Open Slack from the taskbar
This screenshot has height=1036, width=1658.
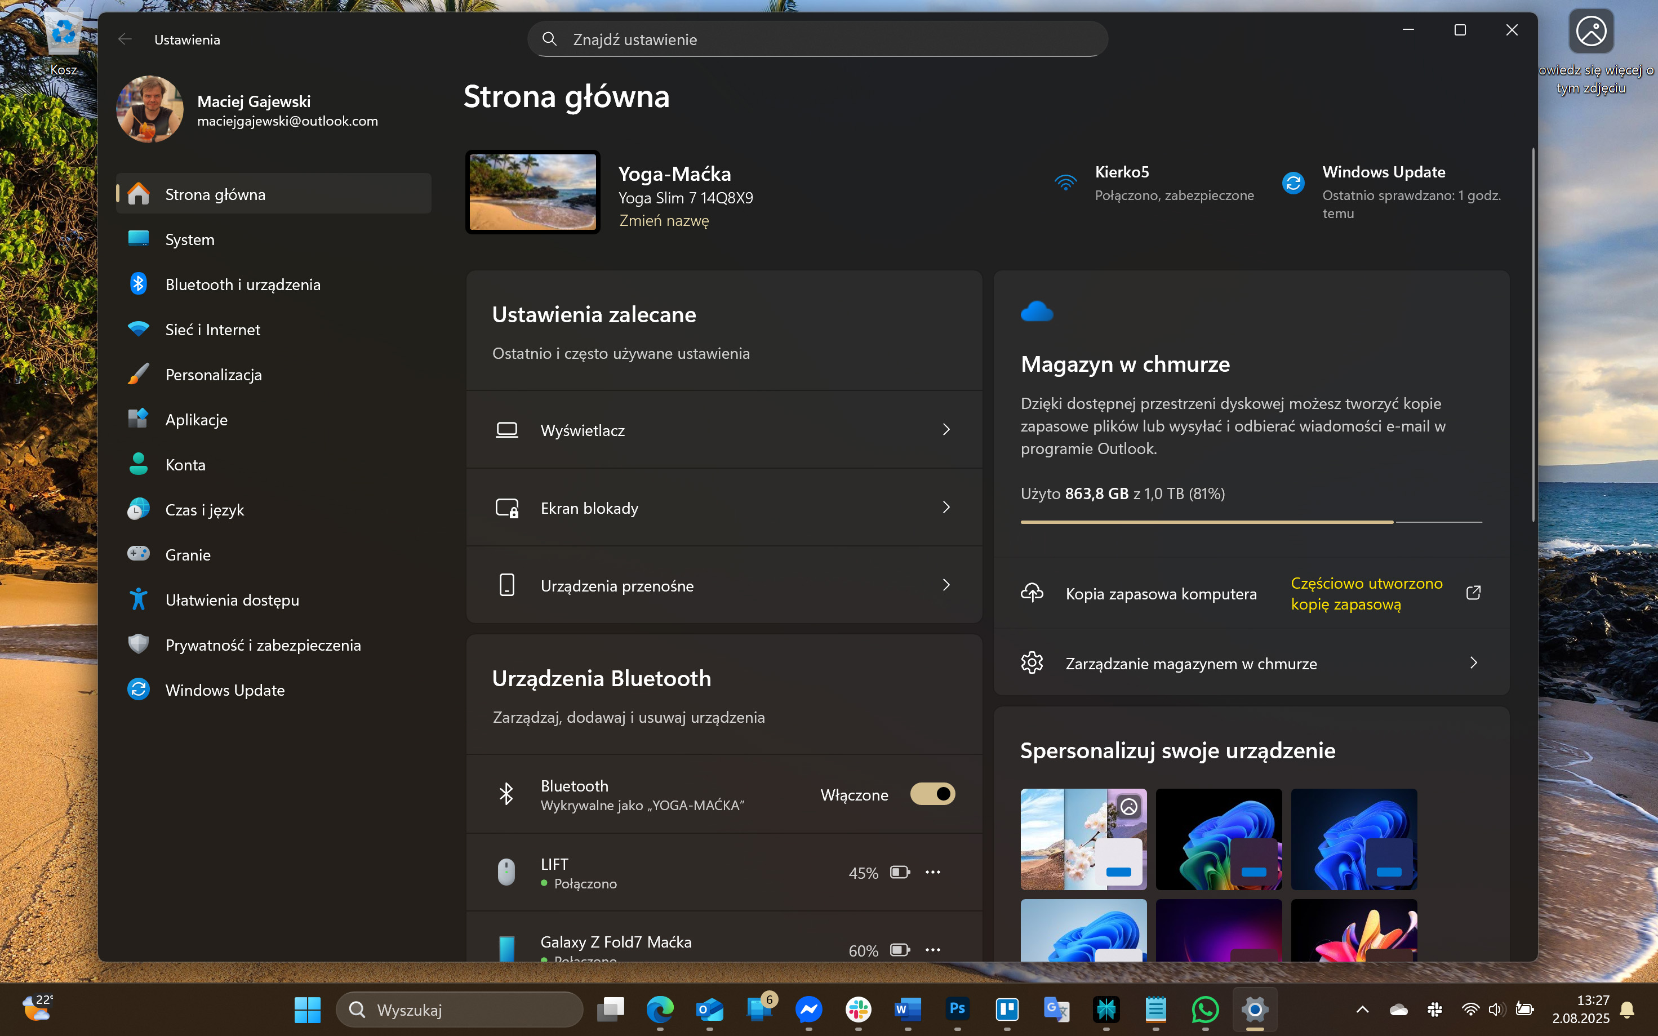click(x=858, y=1010)
